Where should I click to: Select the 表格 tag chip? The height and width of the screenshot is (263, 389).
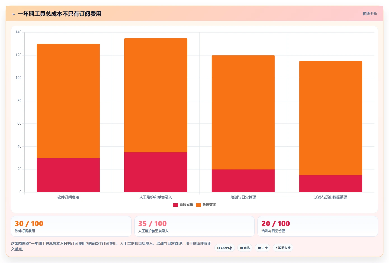pyautogui.click(x=245, y=248)
